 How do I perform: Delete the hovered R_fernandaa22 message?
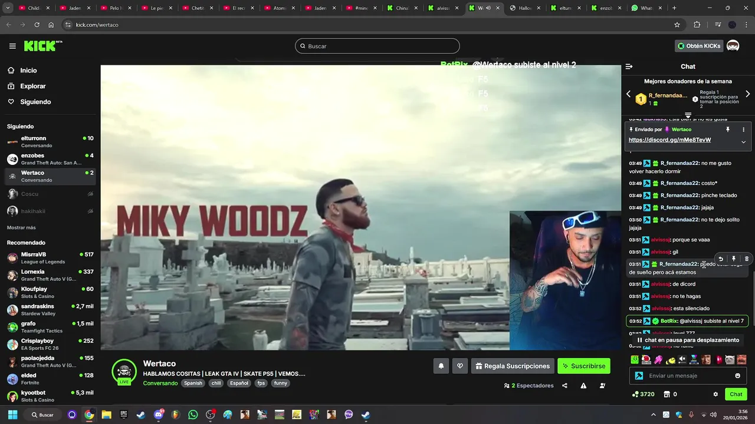pyautogui.click(x=746, y=259)
